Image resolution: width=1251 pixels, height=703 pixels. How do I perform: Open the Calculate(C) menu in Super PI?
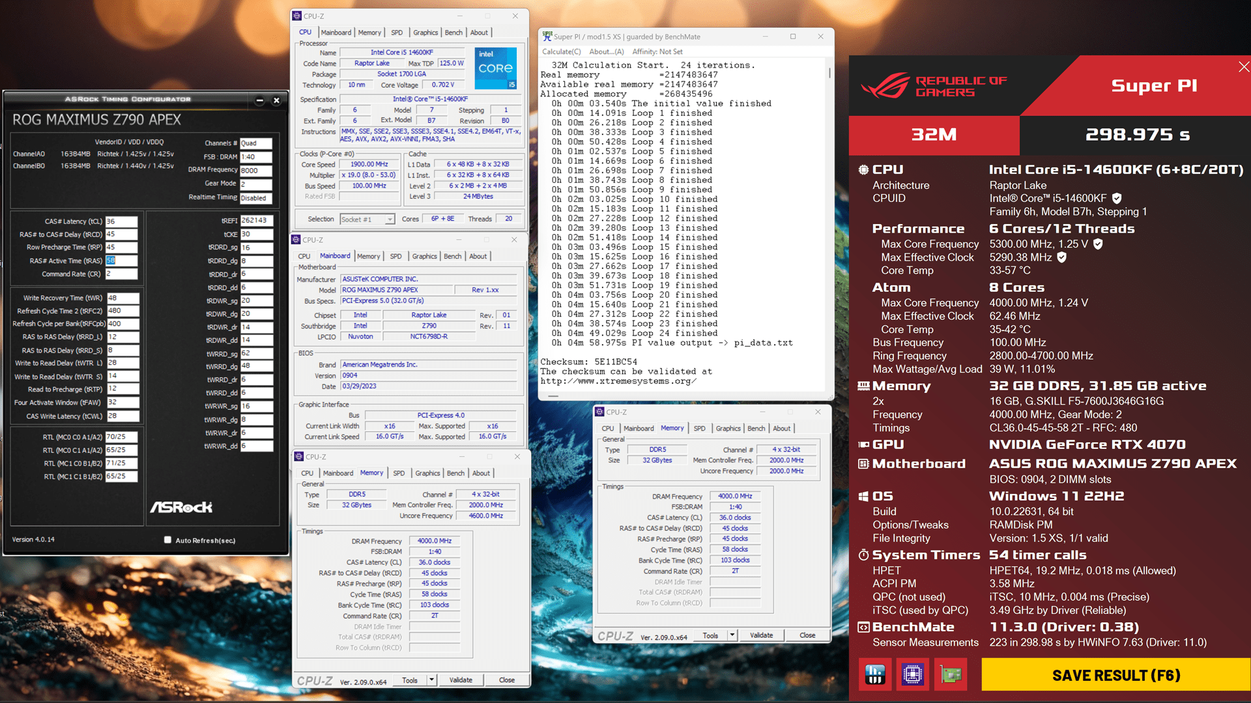(x=561, y=51)
